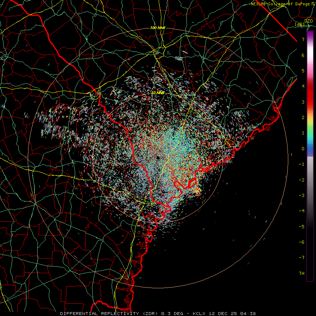Click the "1" tick label on the scale
316x316 pixels.
pos(303,133)
